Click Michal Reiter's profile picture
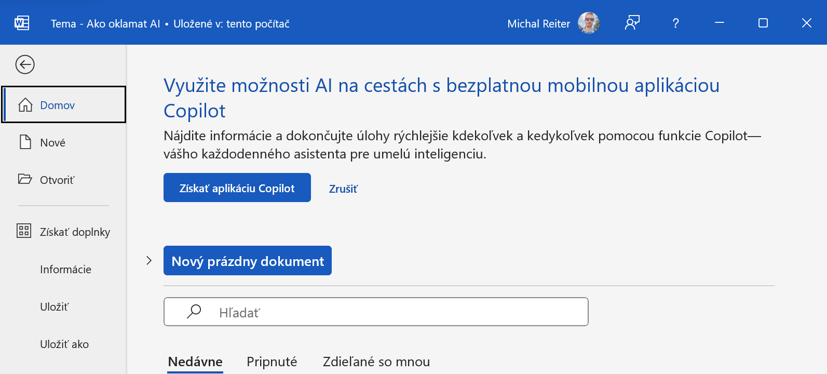The height and width of the screenshot is (374, 827). click(x=589, y=23)
